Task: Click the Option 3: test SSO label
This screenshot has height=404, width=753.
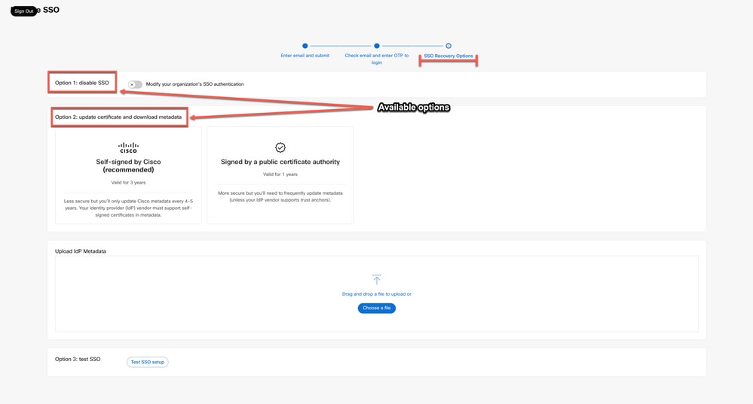Action: tap(78, 359)
